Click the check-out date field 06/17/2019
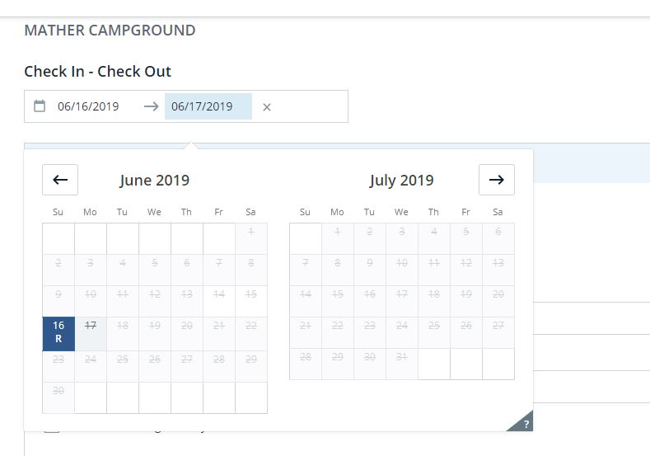This screenshot has height=456, width=650. tap(203, 106)
